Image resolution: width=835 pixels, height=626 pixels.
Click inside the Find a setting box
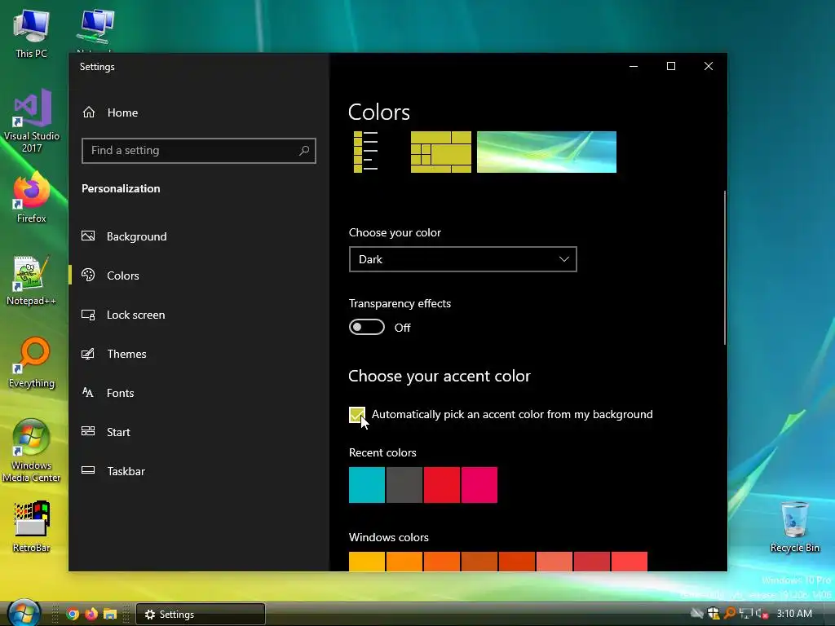[199, 151]
